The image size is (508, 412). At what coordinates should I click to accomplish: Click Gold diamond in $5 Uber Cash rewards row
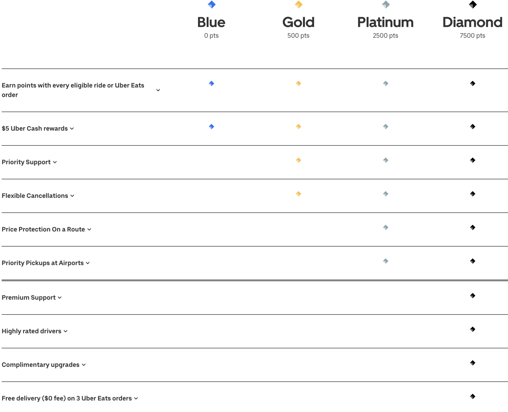[299, 127]
